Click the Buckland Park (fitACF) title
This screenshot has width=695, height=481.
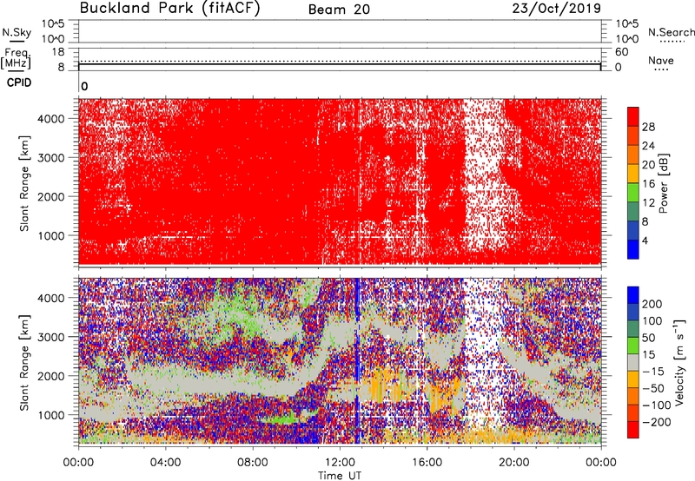pyautogui.click(x=169, y=9)
